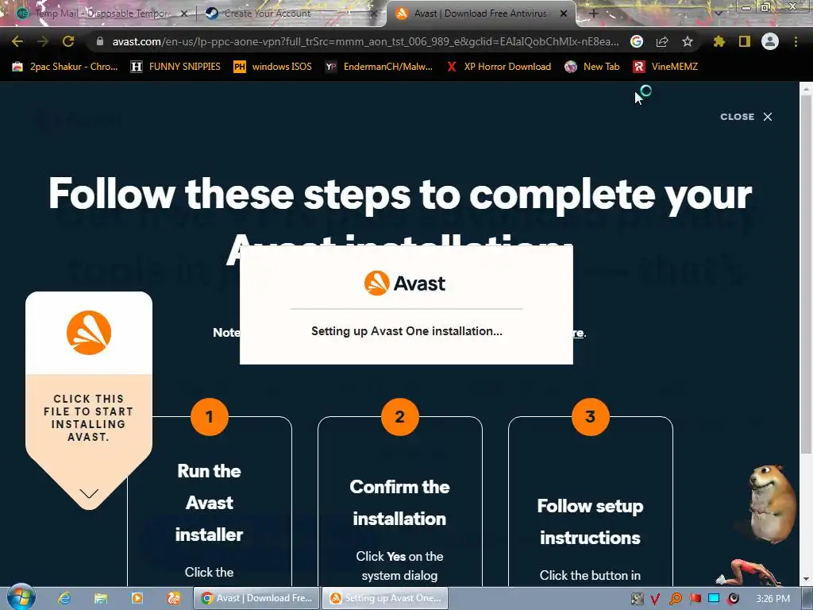813x610 pixels.
Task: Open Windows Media Player taskbar icon
Action: pyautogui.click(x=137, y=598)
